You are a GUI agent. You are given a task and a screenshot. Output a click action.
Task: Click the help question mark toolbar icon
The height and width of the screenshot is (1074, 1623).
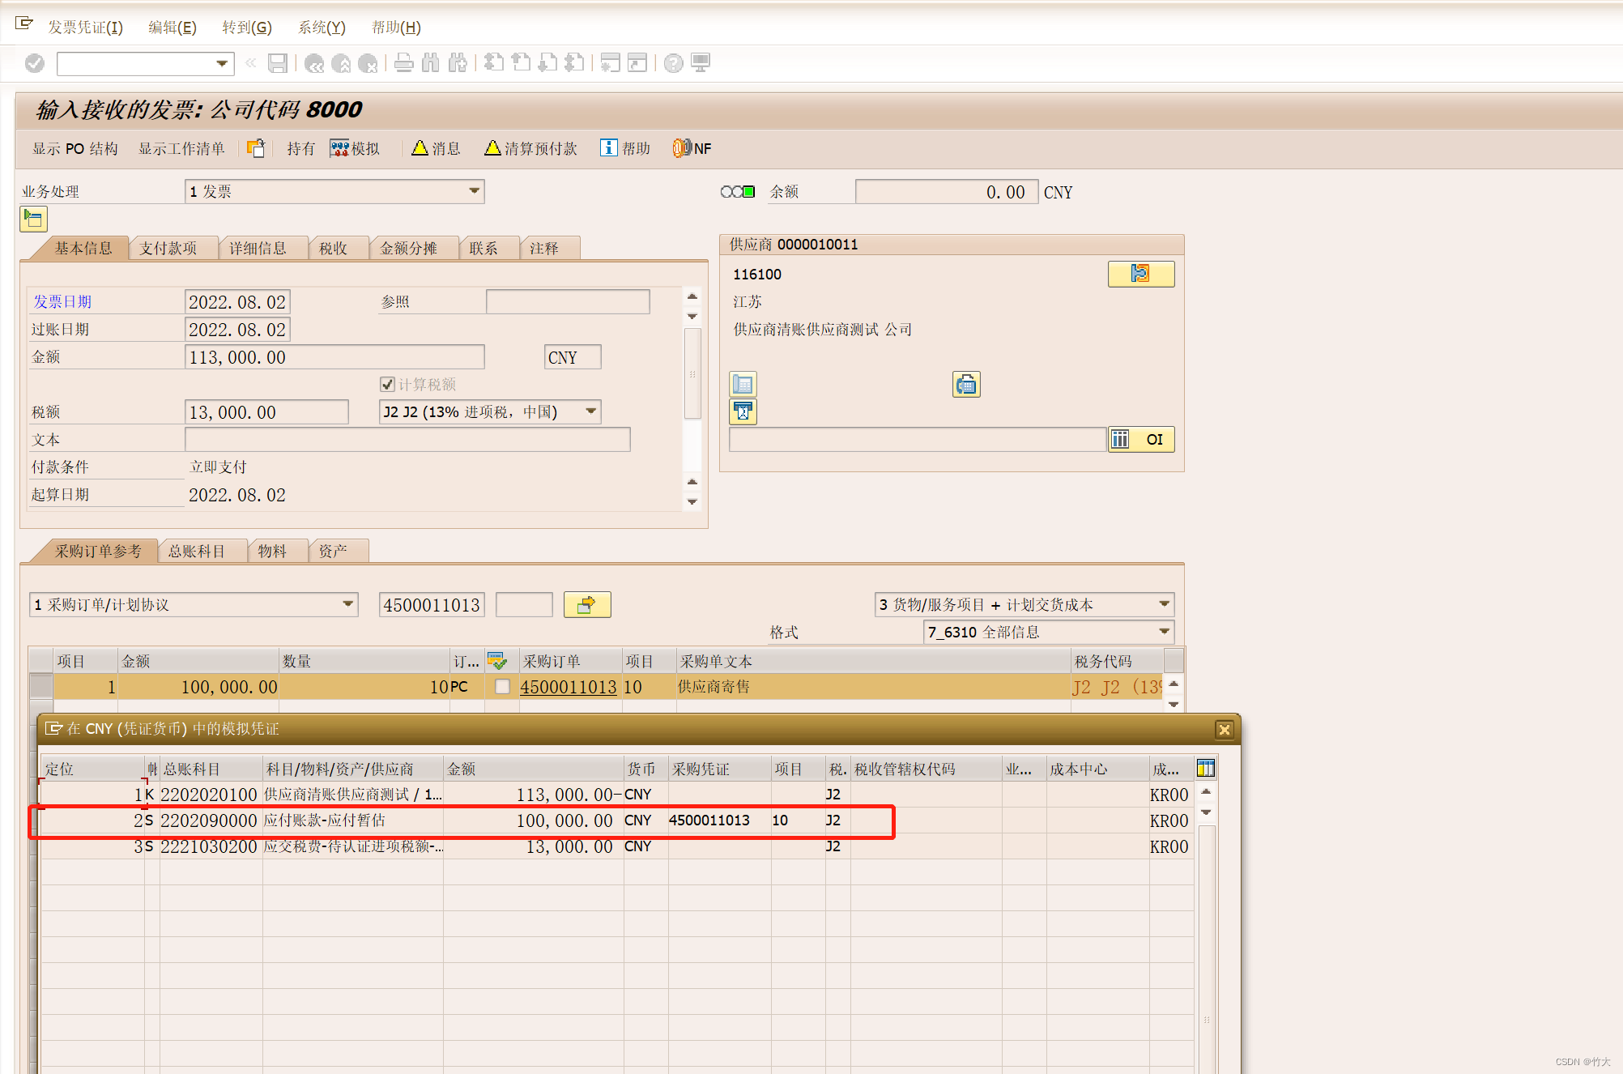click(673, 63)
